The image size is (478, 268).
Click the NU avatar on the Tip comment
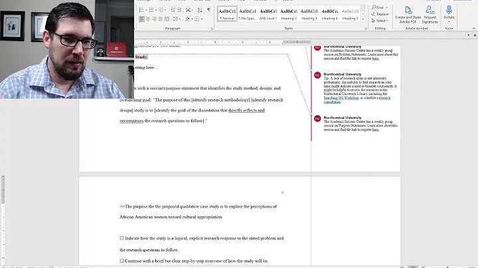[317, 75]
